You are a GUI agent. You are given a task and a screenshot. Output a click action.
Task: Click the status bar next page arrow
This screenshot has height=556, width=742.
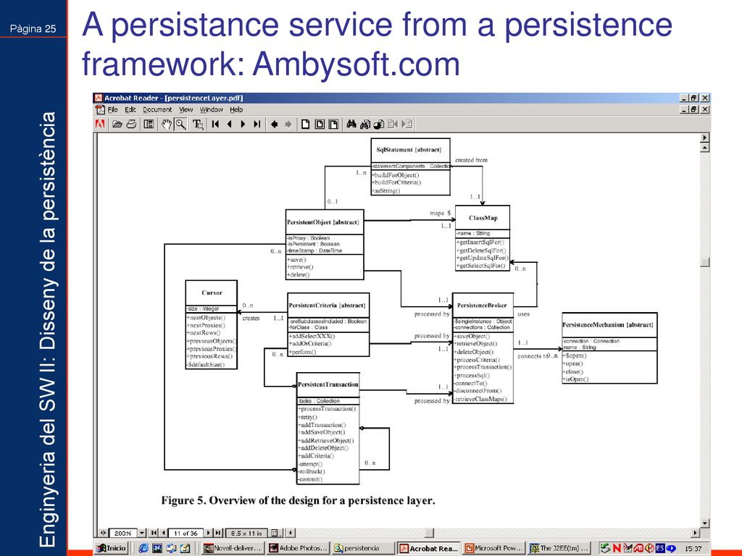point(209,533)
